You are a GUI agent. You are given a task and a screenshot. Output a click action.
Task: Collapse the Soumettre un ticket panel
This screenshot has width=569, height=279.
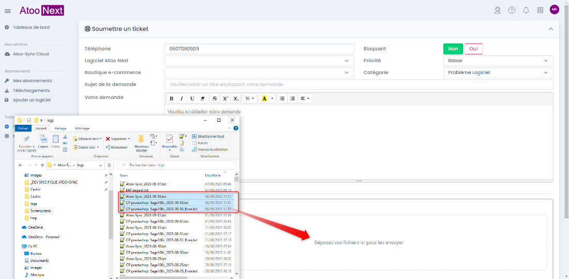point(551,28)
